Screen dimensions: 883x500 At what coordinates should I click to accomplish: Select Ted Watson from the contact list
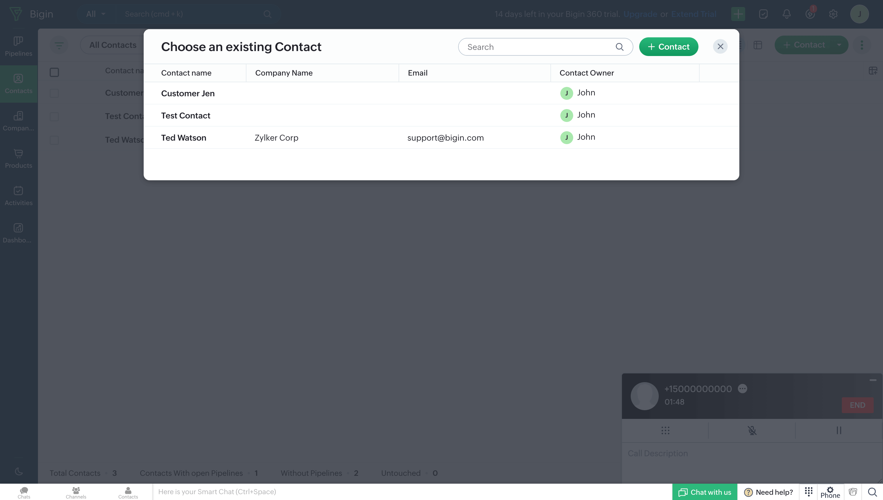click(184, 138)
